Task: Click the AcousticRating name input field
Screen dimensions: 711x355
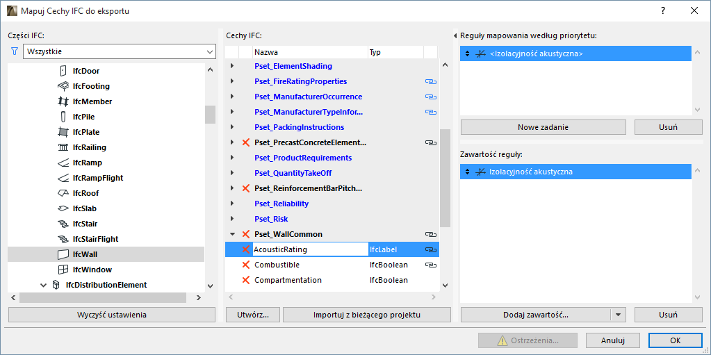Action: [x=309, y=249]
